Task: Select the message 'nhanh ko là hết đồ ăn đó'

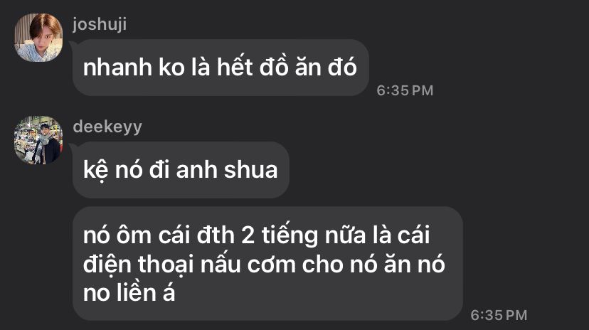Action: (x=221, y=68)
